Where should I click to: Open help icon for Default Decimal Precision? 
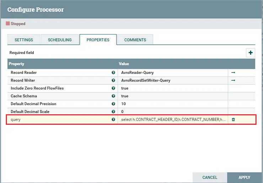(113, 104)
